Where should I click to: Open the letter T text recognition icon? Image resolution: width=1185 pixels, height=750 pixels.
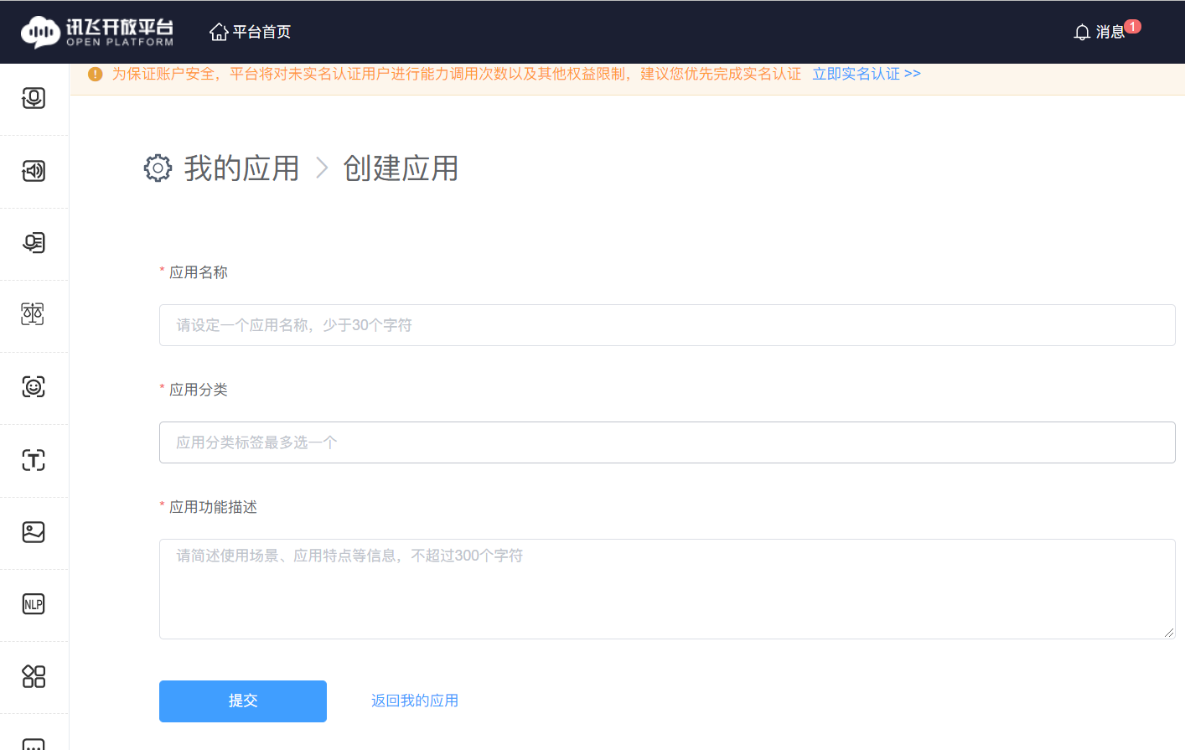34,460
